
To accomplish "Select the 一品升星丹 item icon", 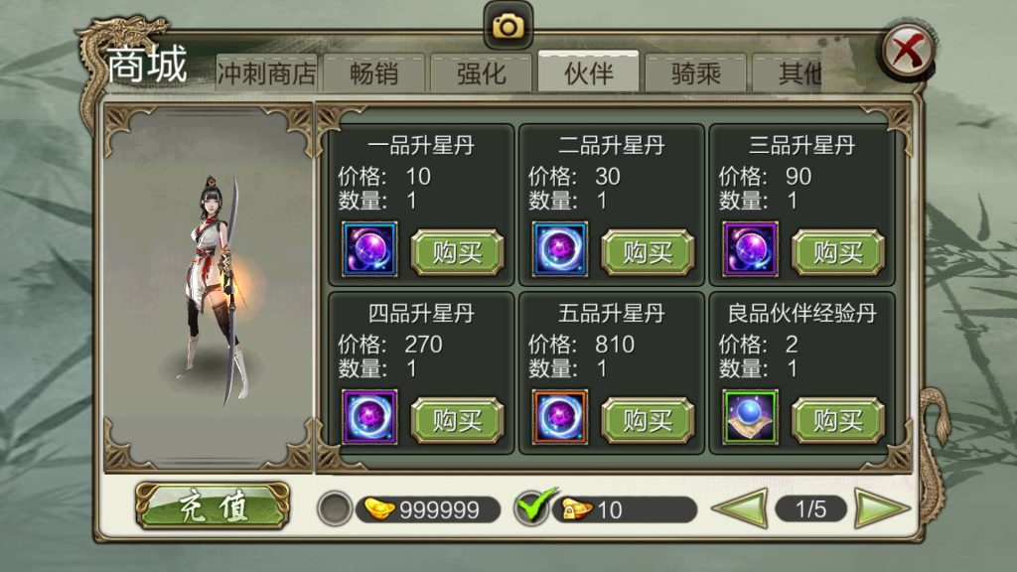I will [x=369, y=249].
